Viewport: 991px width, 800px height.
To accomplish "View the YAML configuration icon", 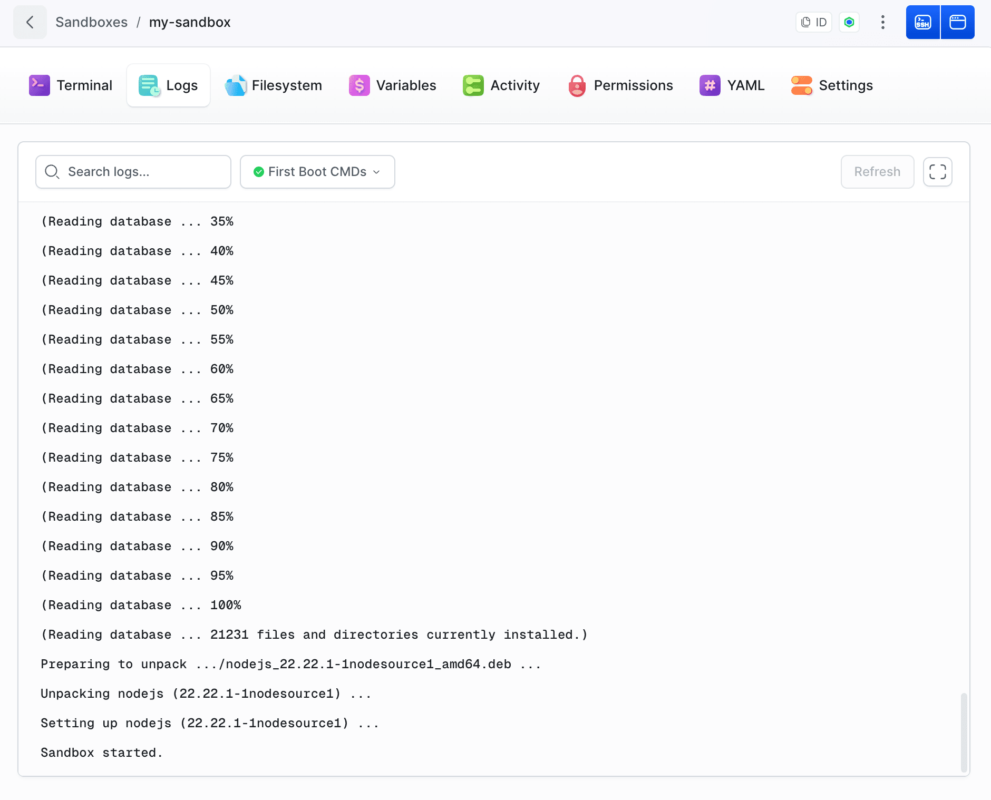I will click(x=710, y=85).
